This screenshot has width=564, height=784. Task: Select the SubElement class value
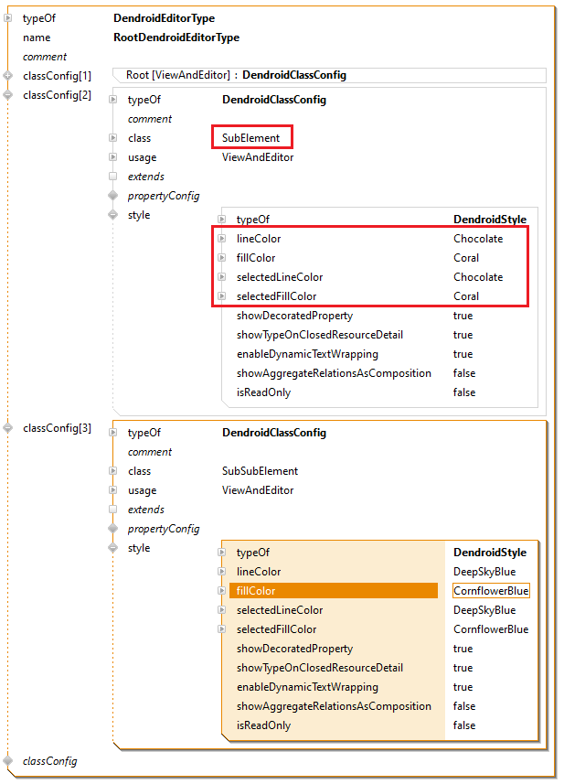(x=250, y=138)
